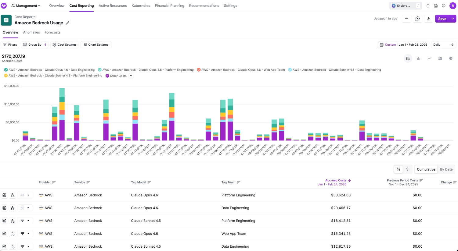Open the Kubernetes navigation item
The image size is (458, 251).
(x=141, y=5)
